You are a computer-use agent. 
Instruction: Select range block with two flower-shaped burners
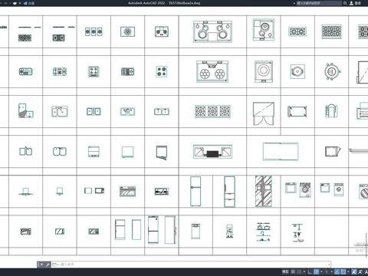coord(212,72)
